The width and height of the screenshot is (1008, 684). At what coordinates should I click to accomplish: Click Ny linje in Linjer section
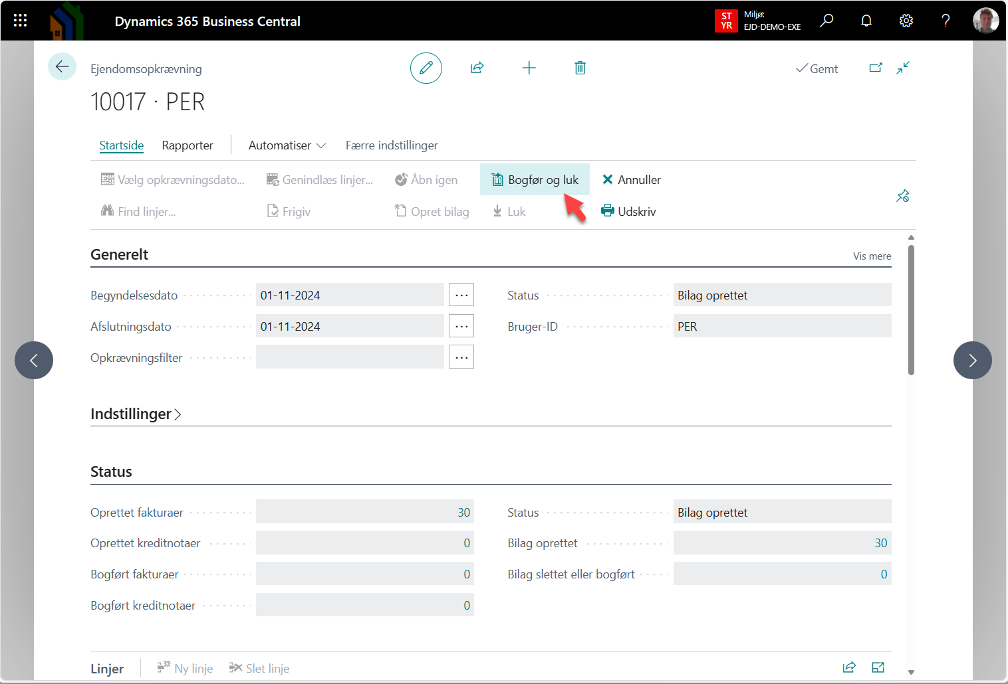click(185, 668)
